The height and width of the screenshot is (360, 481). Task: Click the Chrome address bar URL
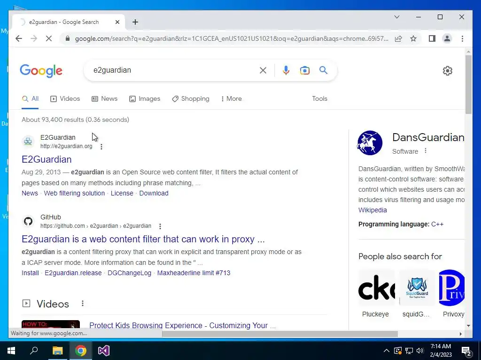pyautogui.click(x=232, y=38)
